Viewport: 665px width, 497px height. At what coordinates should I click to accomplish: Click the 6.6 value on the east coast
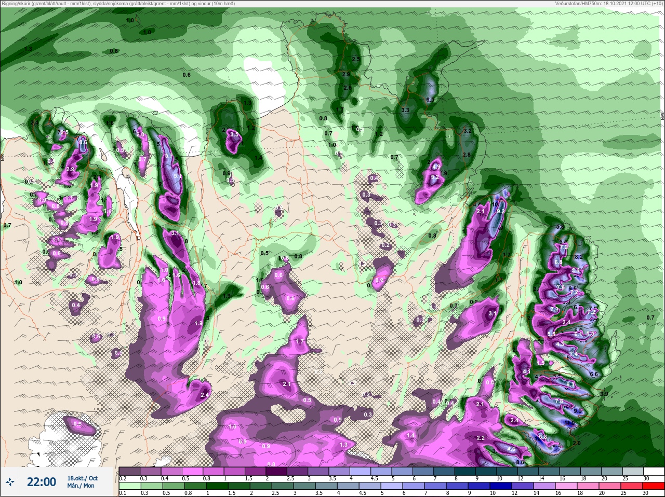tap(594, 375)
